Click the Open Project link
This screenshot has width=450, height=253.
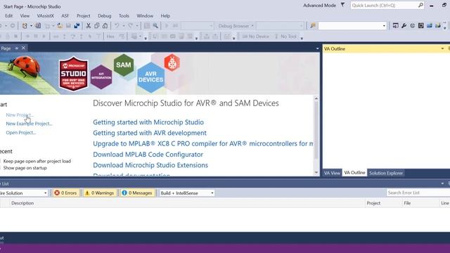pyautogui.click(x=20, y=133)
